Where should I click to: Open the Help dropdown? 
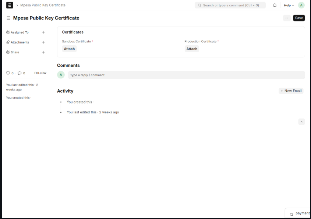click(x=289, y=6)
